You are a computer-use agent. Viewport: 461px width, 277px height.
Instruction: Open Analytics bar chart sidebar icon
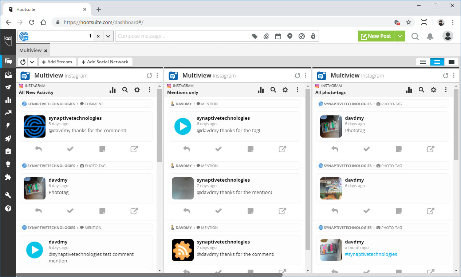coord(8,100)
